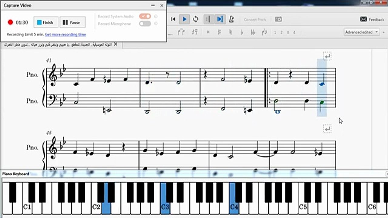Toggle Record Microphone switch

[145, 24]
